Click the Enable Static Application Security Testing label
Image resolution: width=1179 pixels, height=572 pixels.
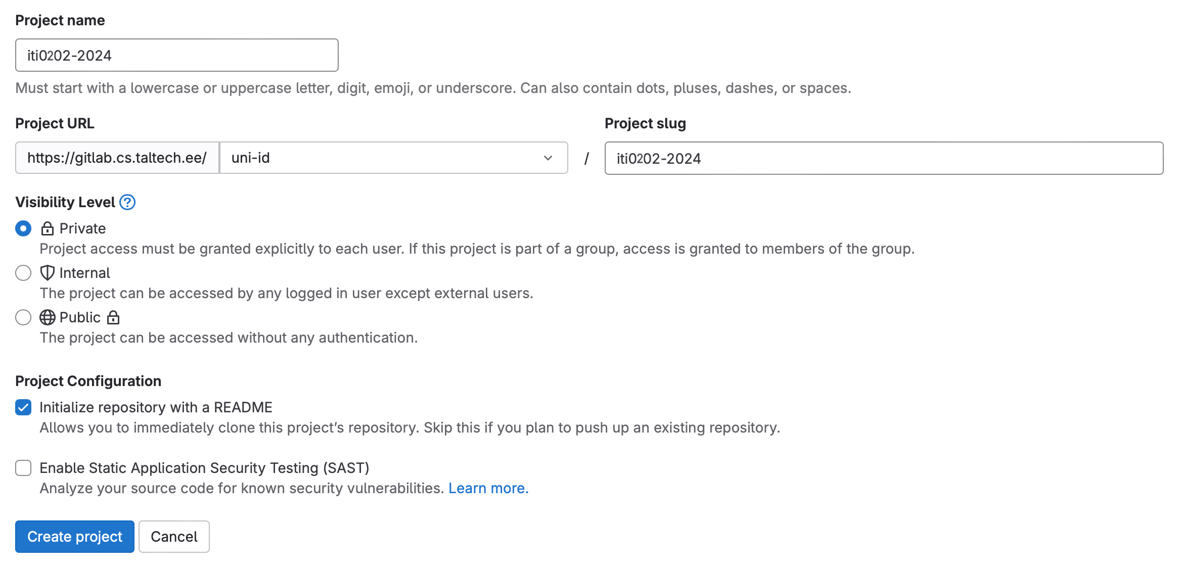point(204,468)
